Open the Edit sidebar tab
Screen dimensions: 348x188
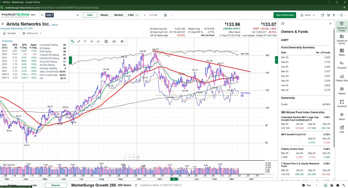tap(342, 129)
